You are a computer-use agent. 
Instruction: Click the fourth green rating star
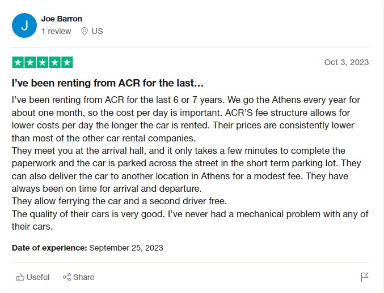54,63
